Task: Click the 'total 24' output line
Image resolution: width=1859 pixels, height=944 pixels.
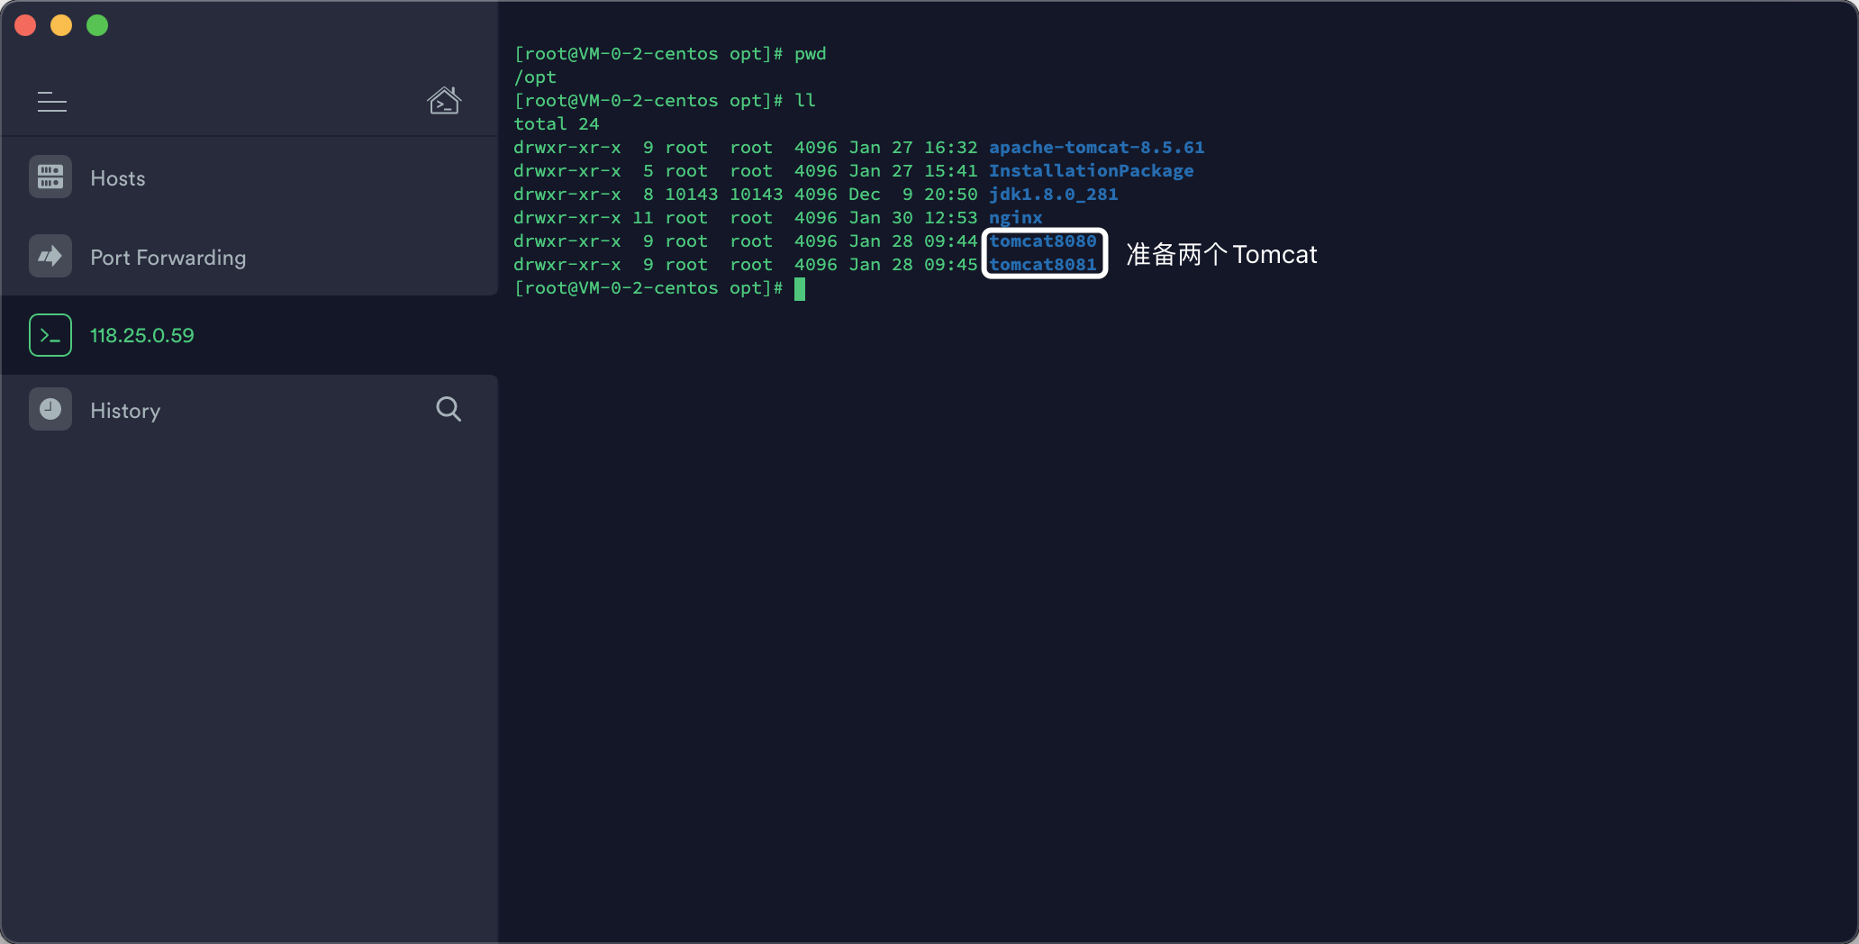Action: [x=556, y=123]
